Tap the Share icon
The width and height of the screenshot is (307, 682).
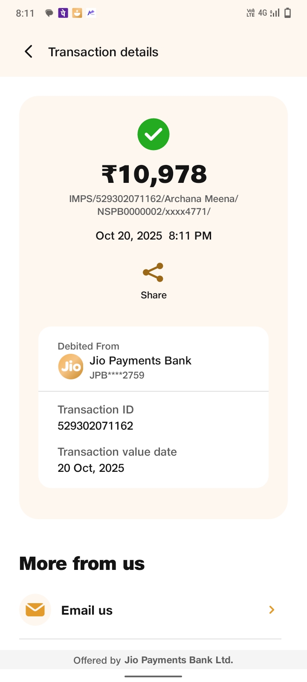[x=153, y=272]
